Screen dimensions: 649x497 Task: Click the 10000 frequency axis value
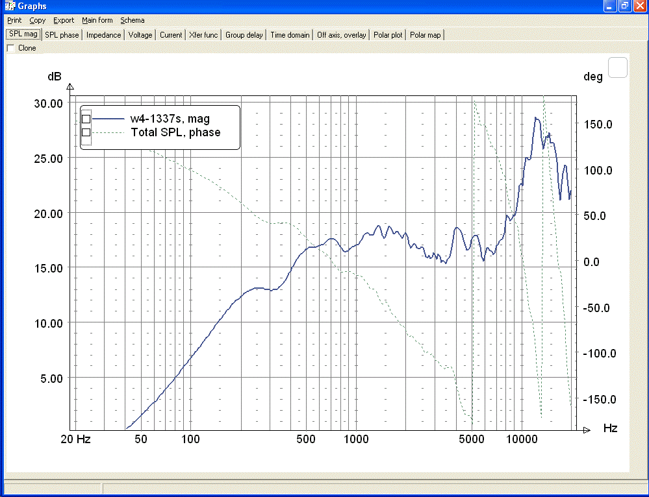point(522,439)
